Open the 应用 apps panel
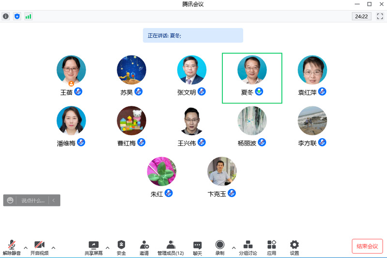This screenshot has width=387, height=258. click(x=272, y=248)
